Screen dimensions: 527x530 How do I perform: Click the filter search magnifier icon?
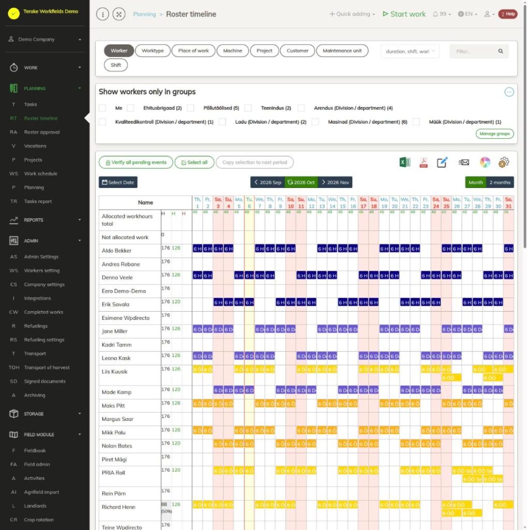[501, 51]
